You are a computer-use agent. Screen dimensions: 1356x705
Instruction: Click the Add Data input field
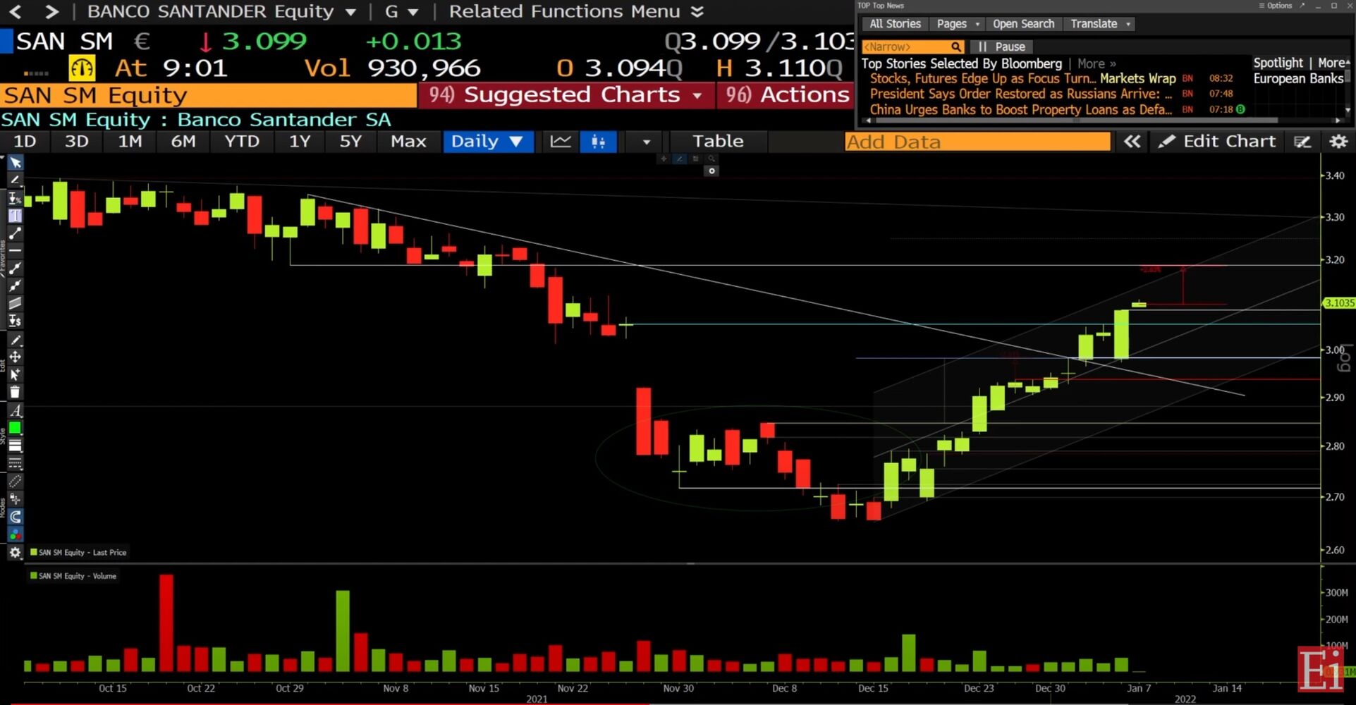click(x=977, y=142)
